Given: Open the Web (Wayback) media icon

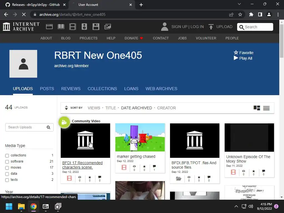Looking at the screenshot, I should click(x=49, y=27).
